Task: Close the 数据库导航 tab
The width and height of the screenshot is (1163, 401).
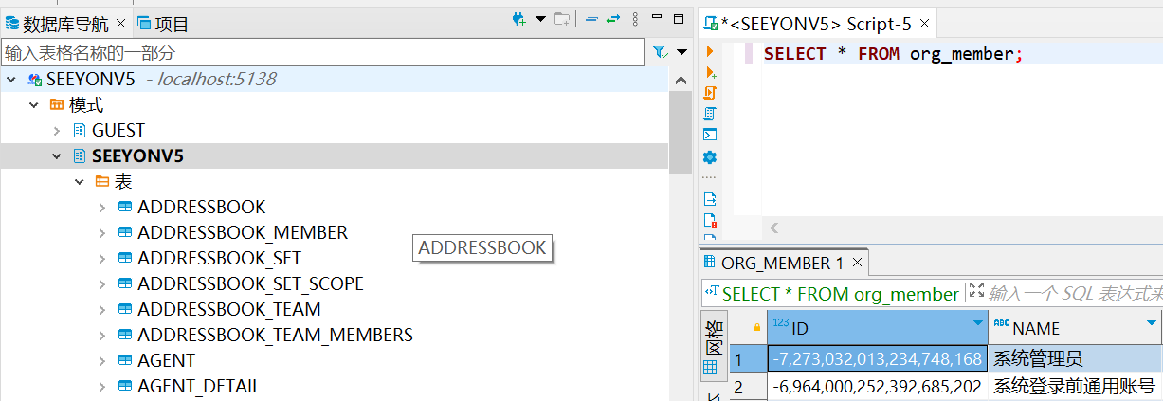Action: (120, 24)
